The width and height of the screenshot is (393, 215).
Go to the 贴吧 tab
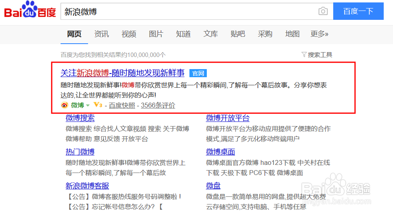click(x=237, y=34)
